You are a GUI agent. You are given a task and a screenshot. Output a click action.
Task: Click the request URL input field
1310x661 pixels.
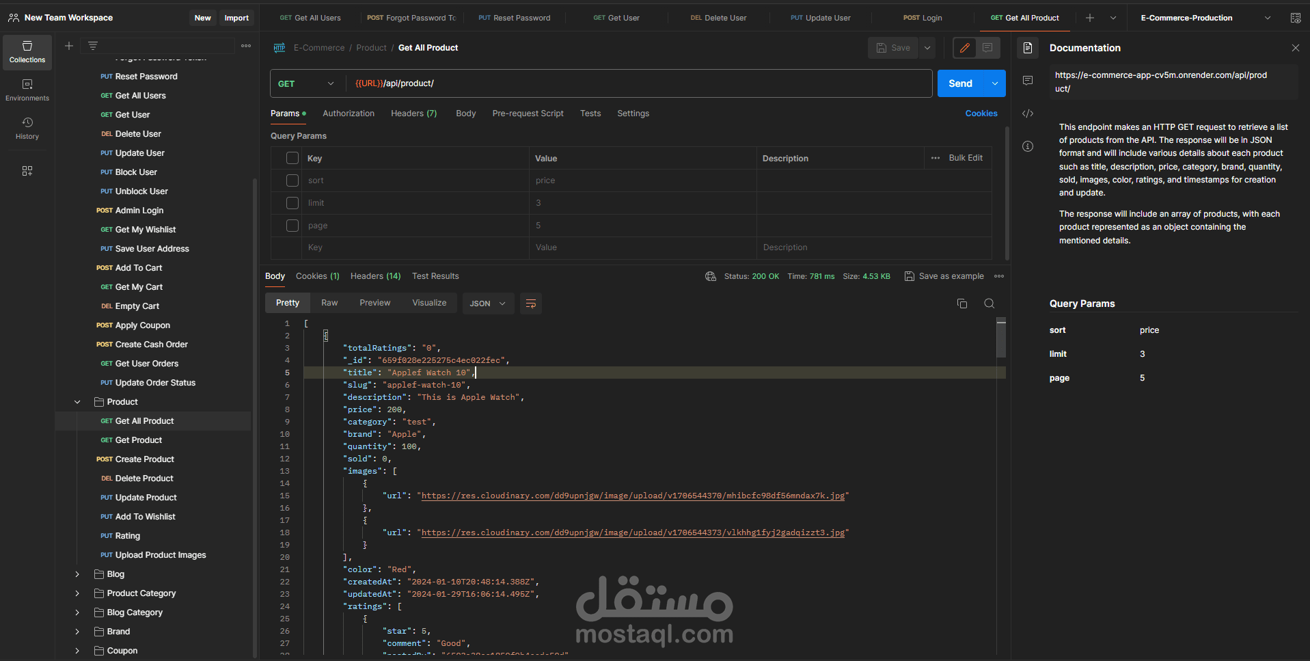point(638,83)
